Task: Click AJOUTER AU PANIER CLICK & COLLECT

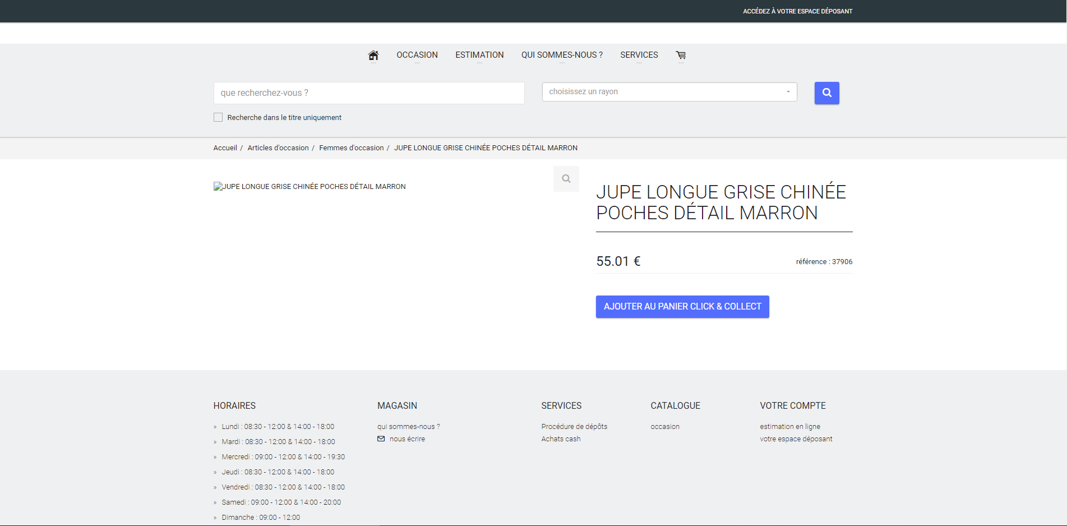Action: pyautogui.click(x=682, y=307)
